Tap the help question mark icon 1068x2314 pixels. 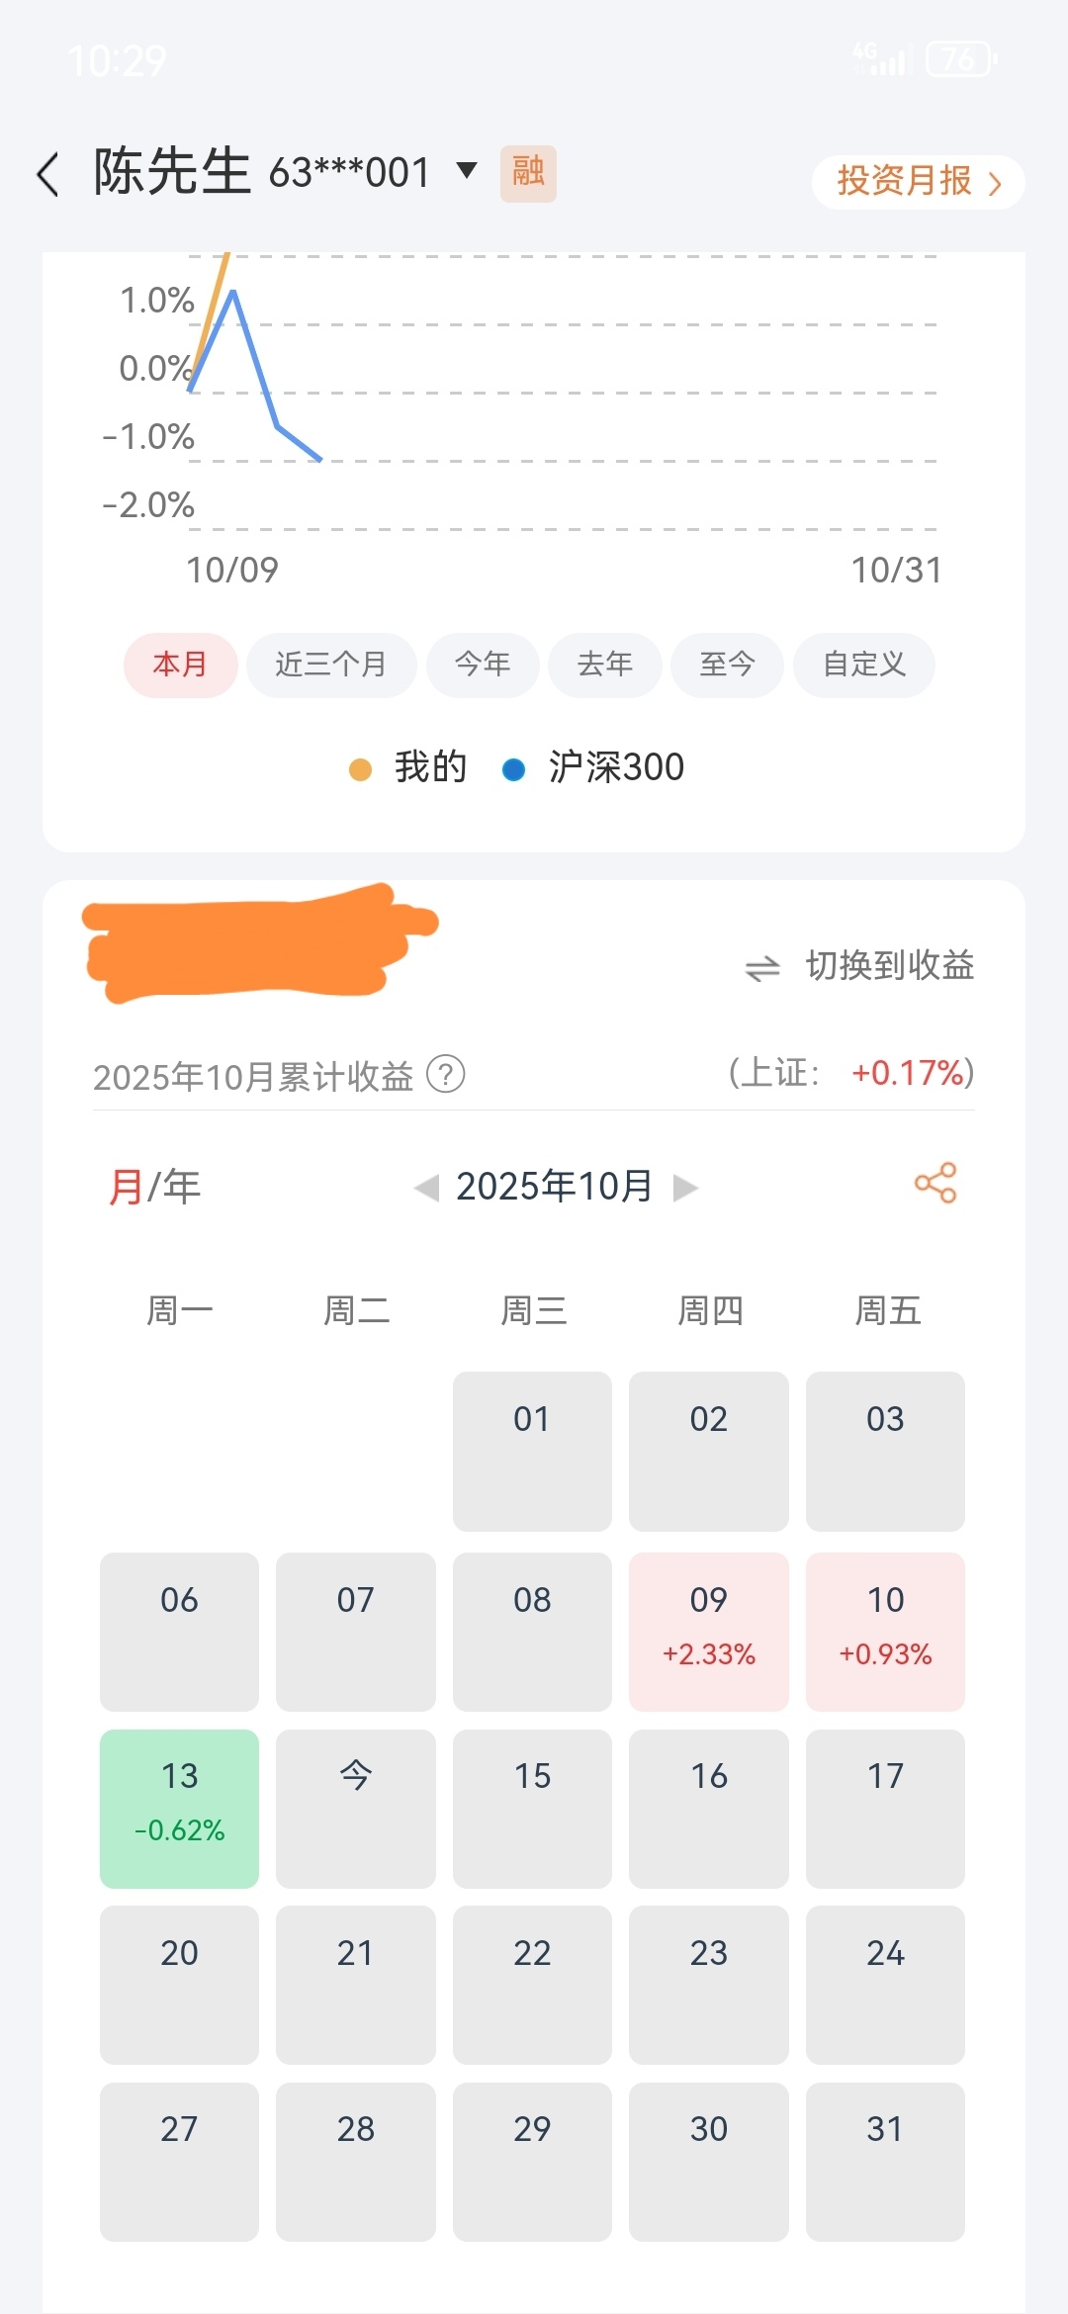pyautogui.click(x=446, y=1074)
